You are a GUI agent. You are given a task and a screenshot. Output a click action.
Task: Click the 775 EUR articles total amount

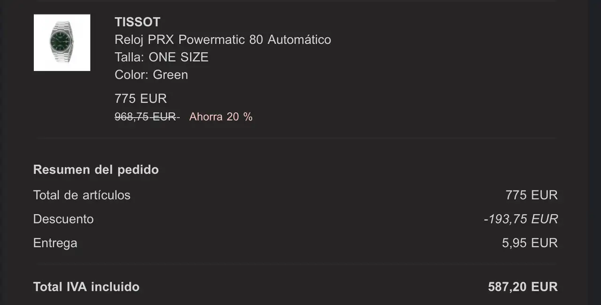pos(532,195)
